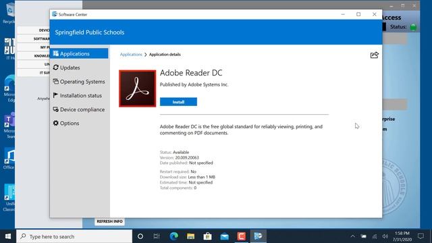Image resolution: width=432 pixels, height=243 pixels.
Task: Click the Applications grid icon
Action: coord(55,53)
